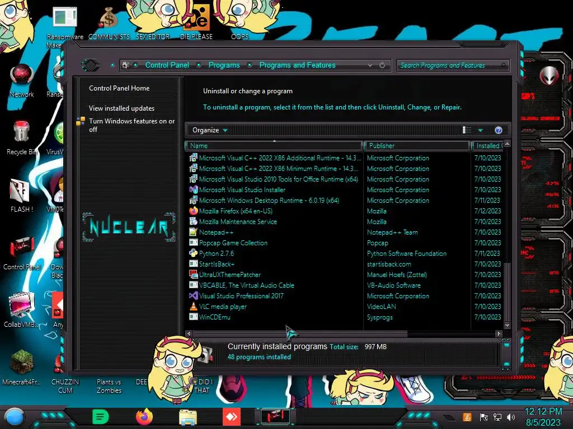The height and width of the screenshot is (429, 573).
Task: Click the change view icon button
Action: [x=467, y=130]
